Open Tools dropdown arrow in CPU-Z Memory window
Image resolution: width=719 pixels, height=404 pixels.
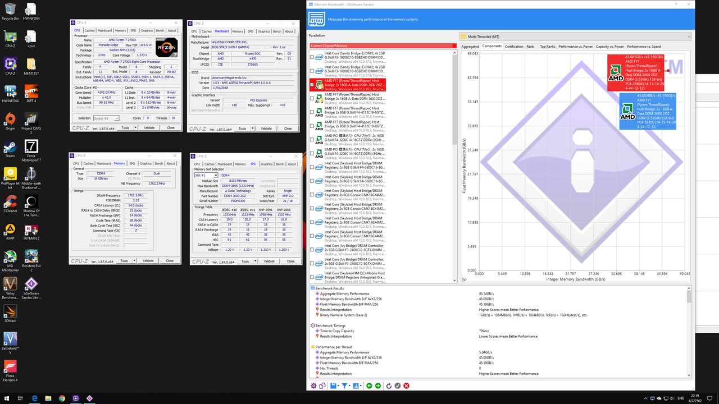point(133,260)
